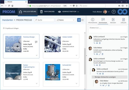
Task: Open browser hamburger menu
Action: coord(127,6)
